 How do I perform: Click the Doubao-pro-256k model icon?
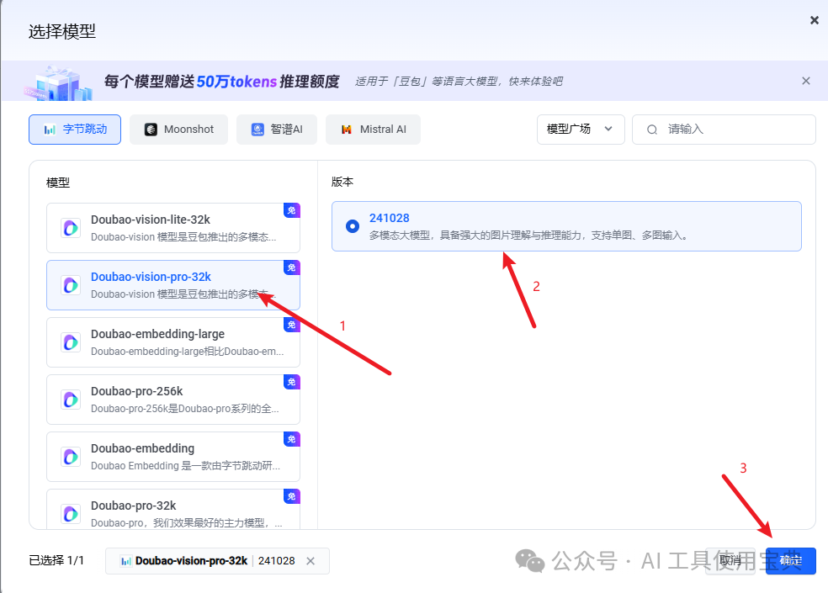(71, 400)
